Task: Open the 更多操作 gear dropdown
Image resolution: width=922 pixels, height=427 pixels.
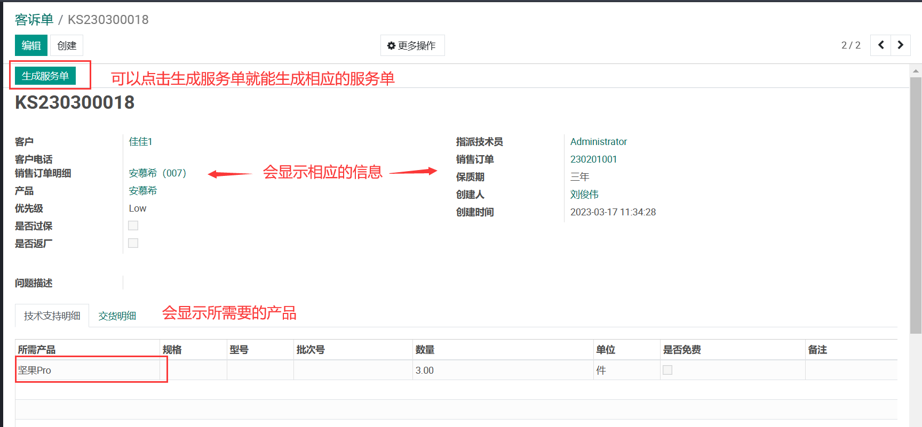Action: click(x=412, y=46)
